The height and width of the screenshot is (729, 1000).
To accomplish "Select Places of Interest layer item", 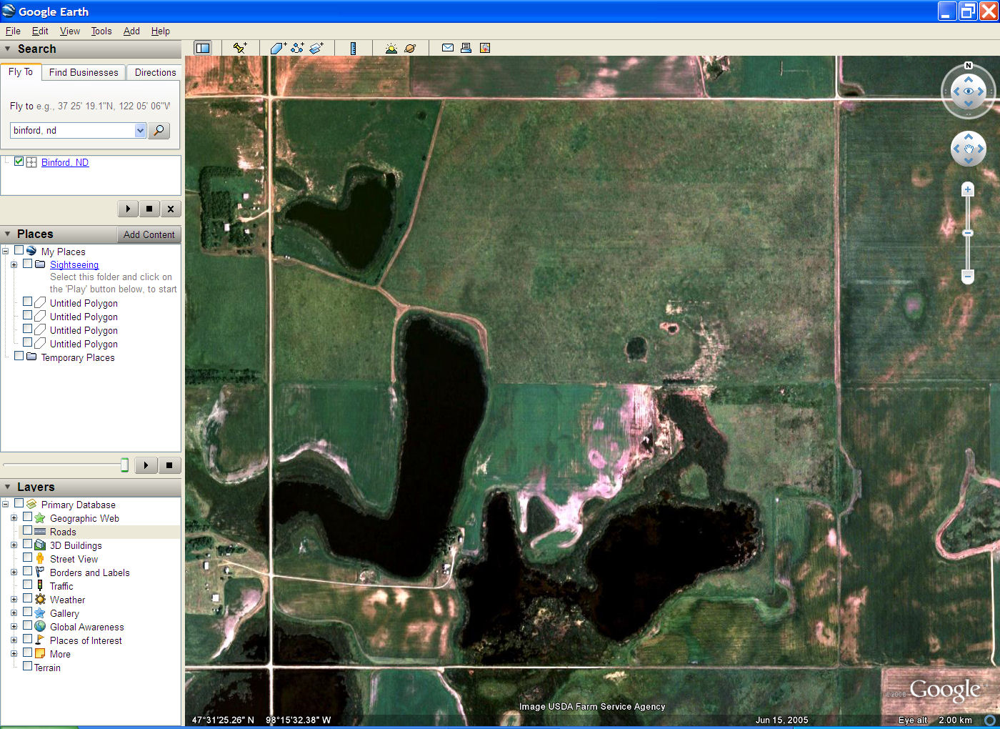I will [x=86, y=640].
